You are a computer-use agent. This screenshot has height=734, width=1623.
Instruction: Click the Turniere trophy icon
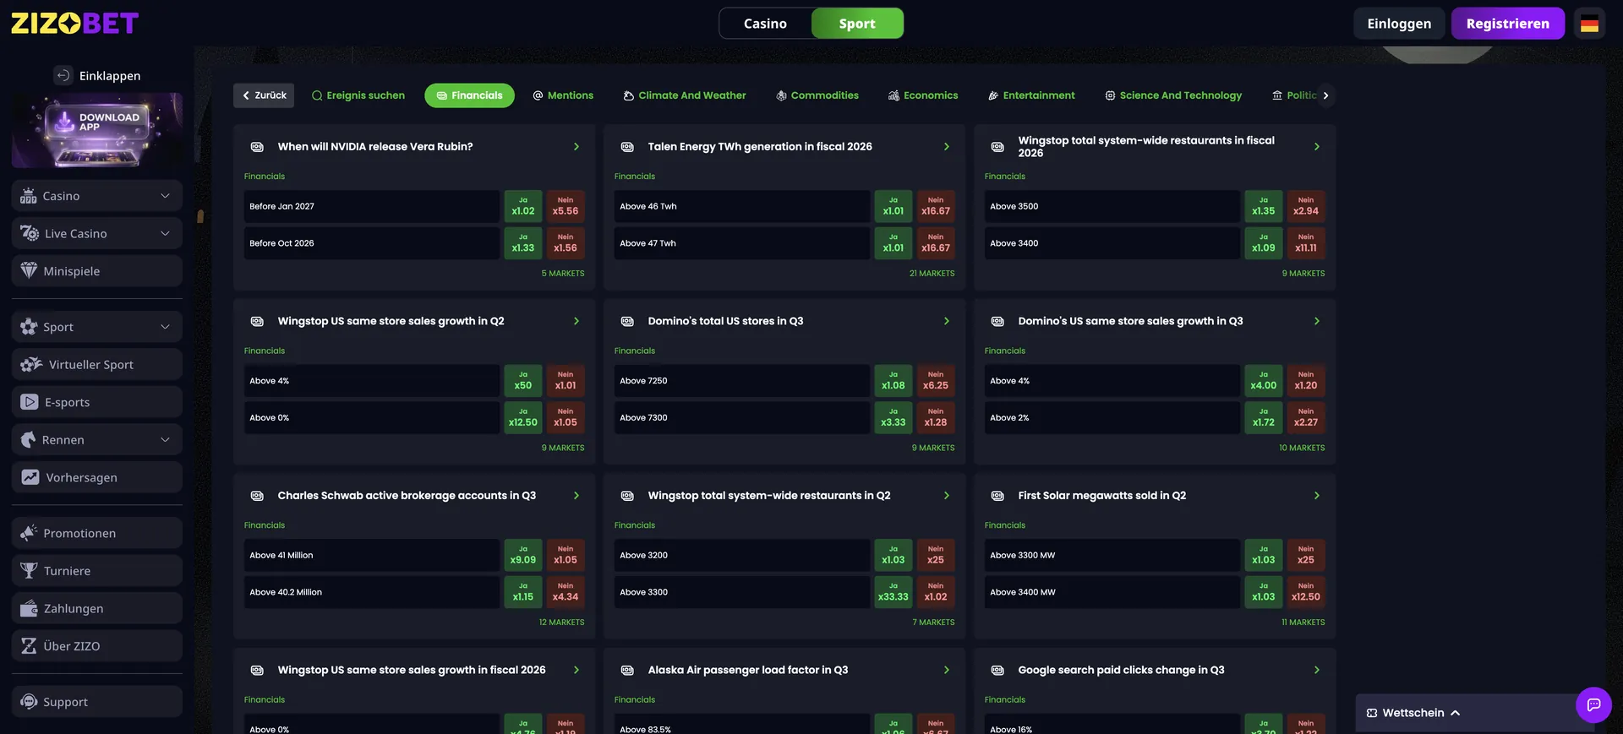click(29, 571)
